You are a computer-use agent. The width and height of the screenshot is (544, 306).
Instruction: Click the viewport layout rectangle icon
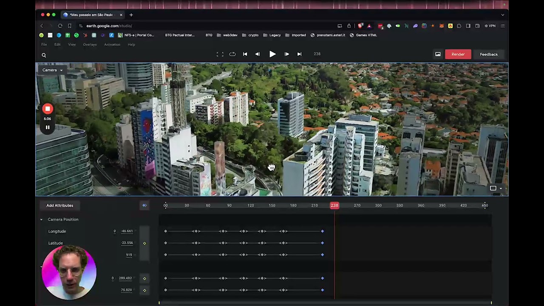click(x=493, y=188)
